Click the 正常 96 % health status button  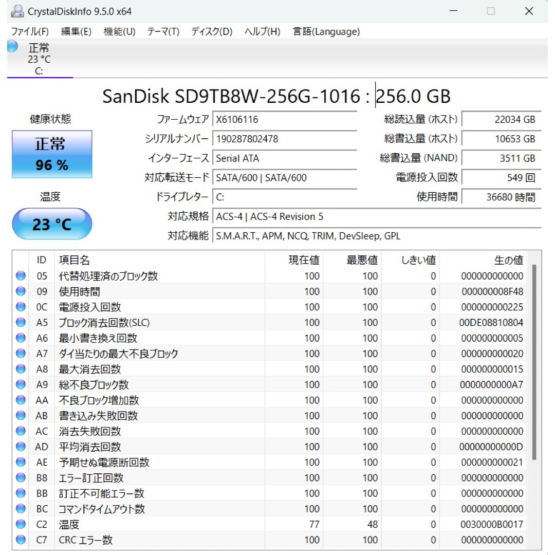point(52,154)
